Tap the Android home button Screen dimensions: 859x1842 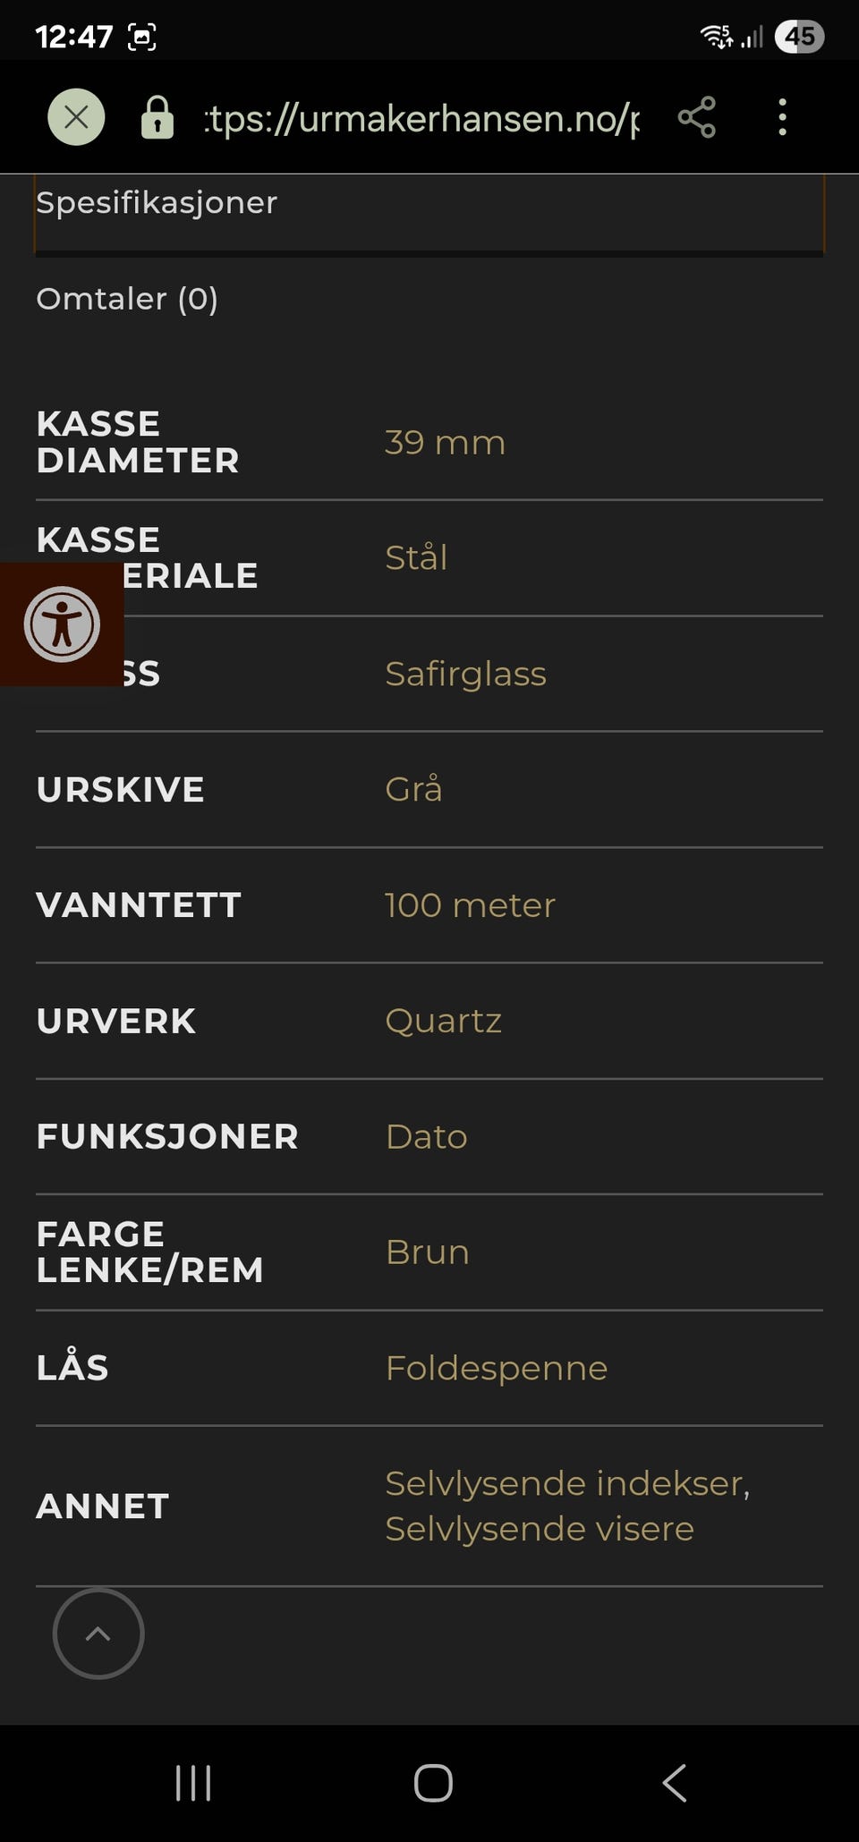[x=433, y=1783]
